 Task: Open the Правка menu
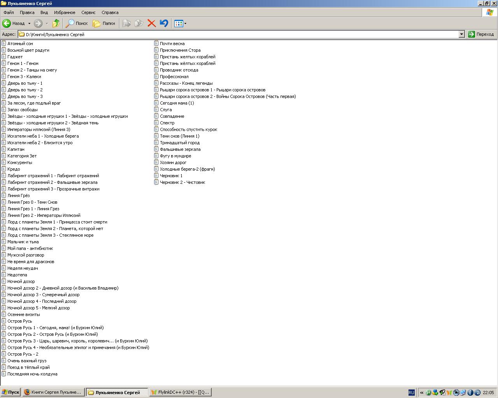point(27,12)
